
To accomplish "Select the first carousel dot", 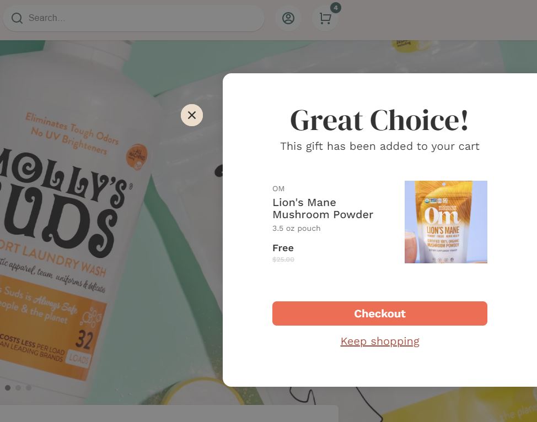I will click(x=8, y=388).
